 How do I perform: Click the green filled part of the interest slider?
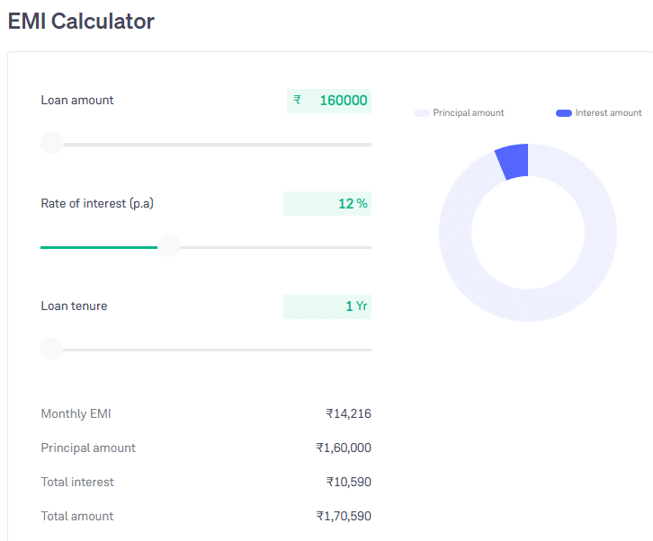coord(99,247)
